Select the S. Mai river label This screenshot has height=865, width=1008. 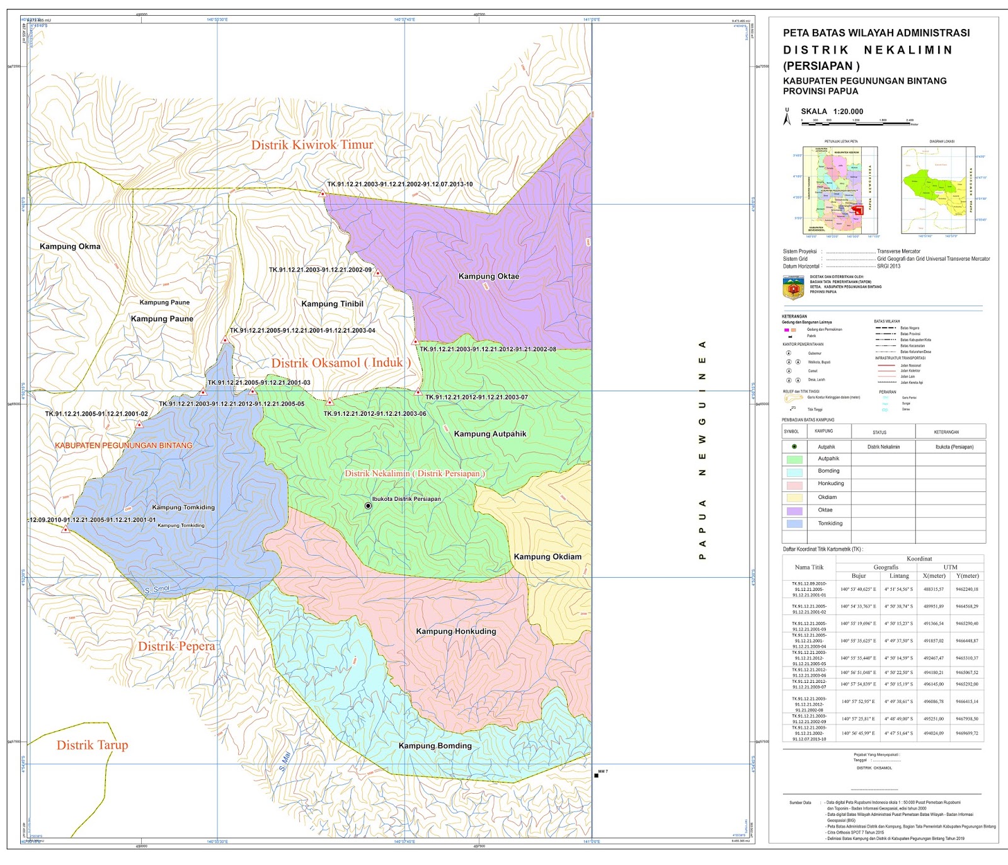[285, 760]
